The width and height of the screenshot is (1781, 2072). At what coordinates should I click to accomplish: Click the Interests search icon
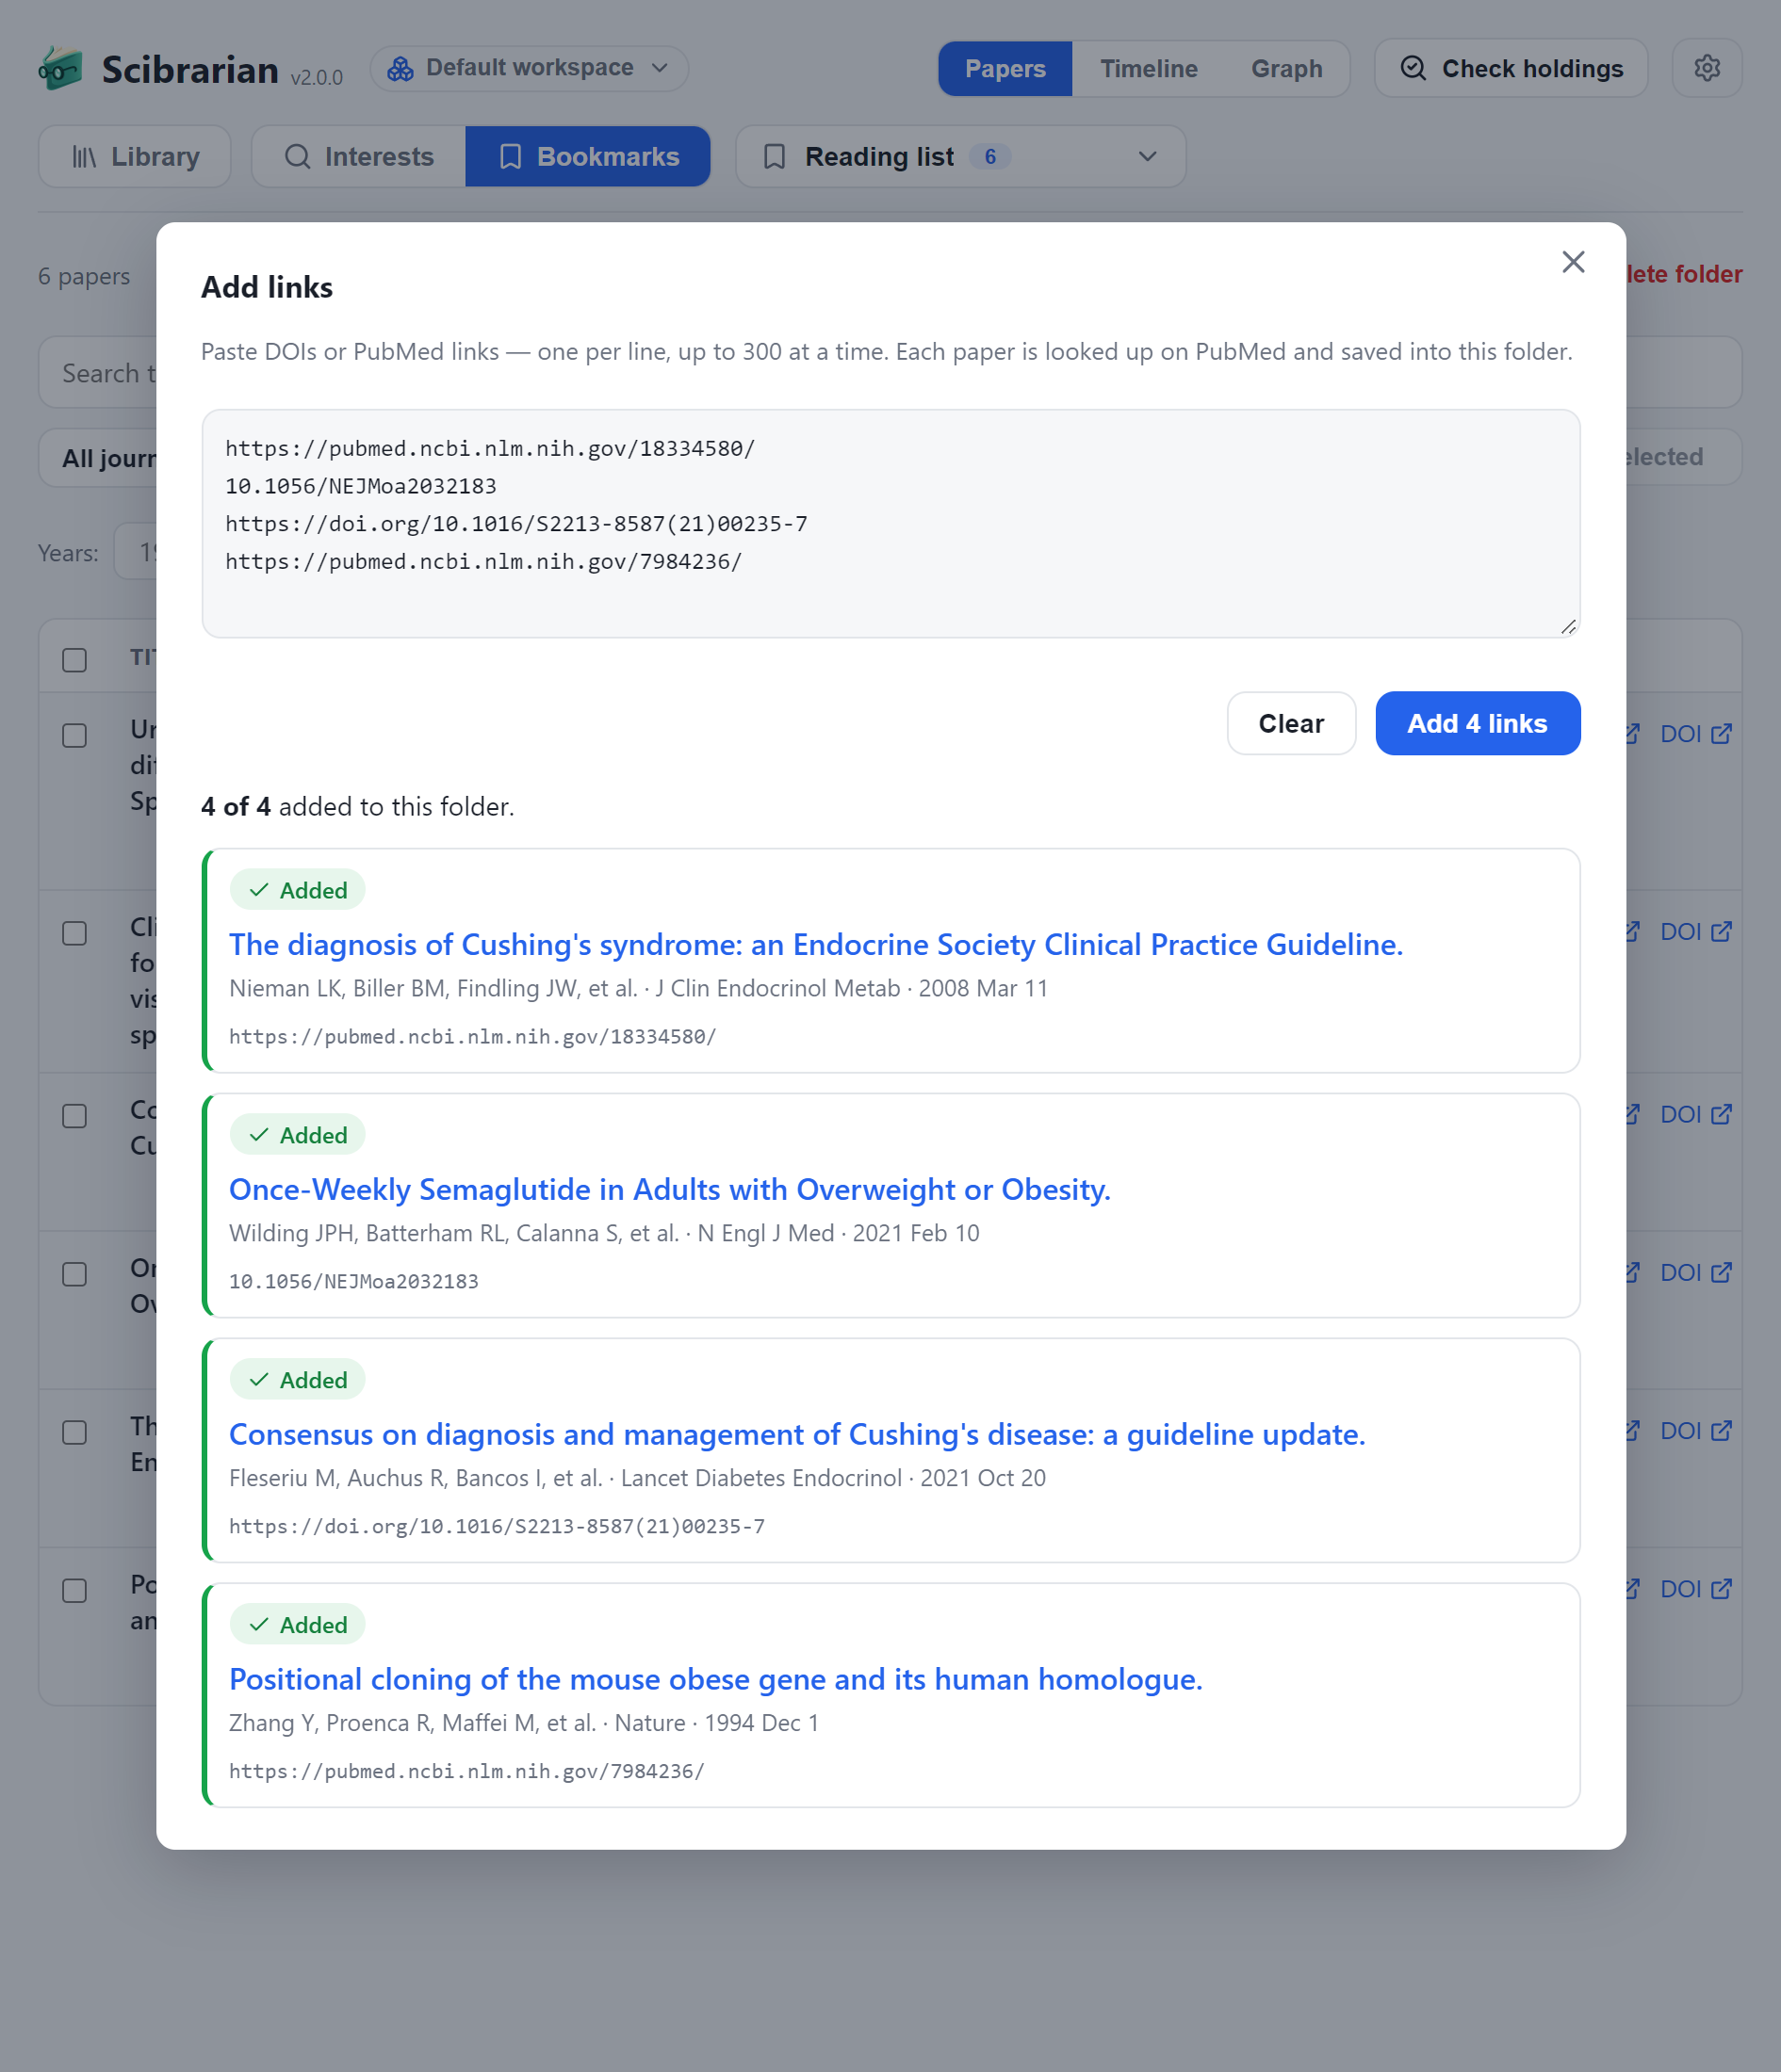click(x=297, y=157)
